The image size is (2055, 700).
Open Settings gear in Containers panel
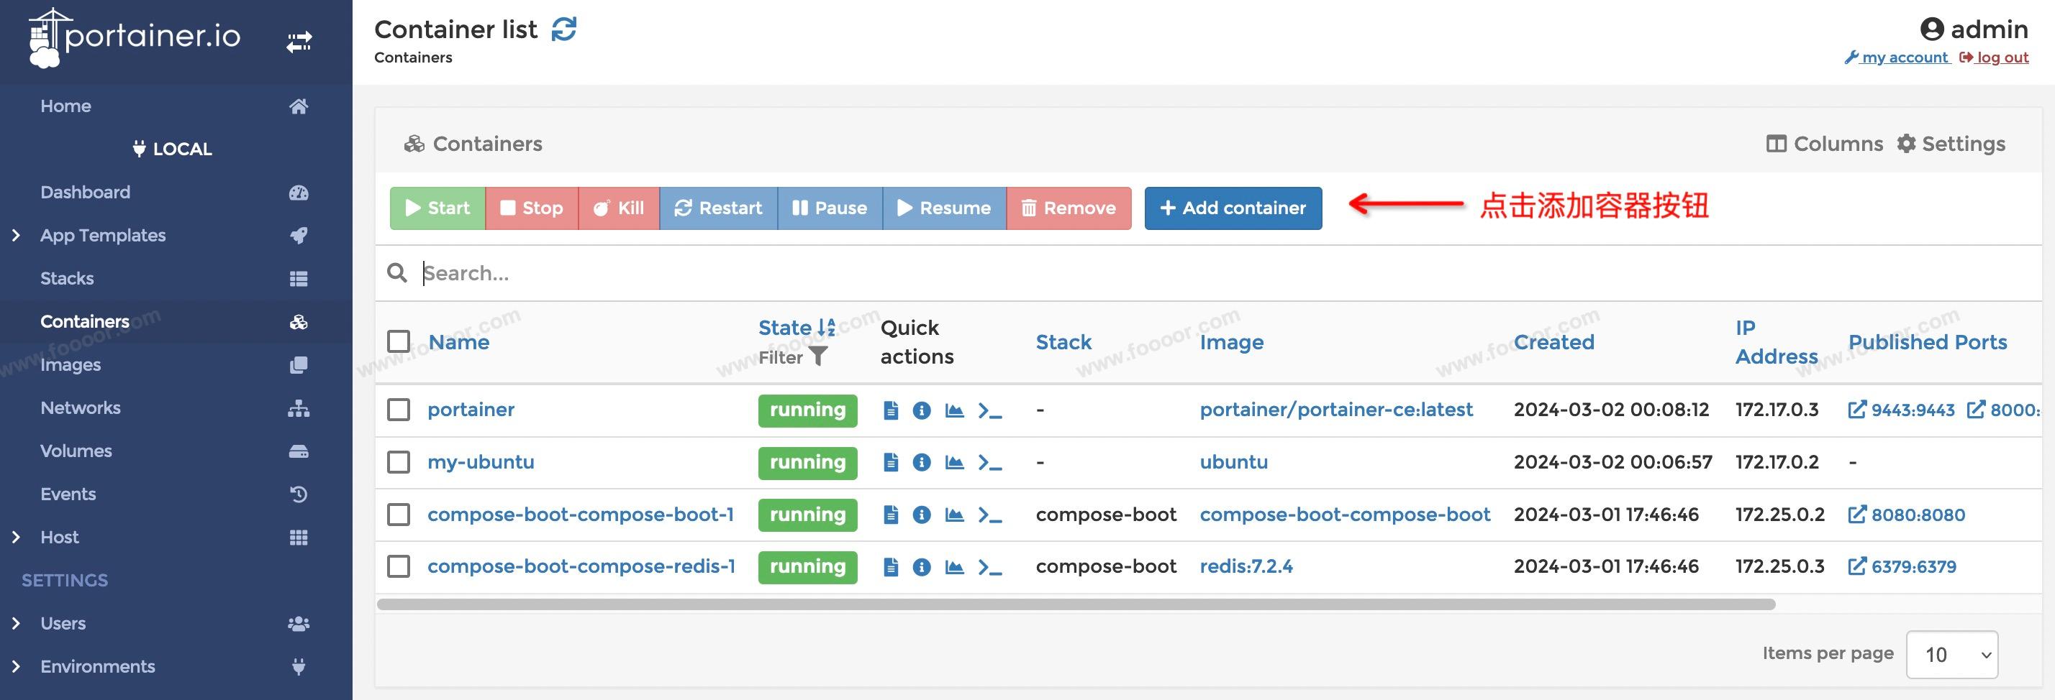1951,144
